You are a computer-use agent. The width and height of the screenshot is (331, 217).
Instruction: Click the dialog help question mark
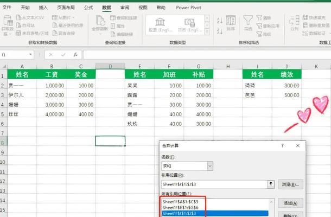point(282,145)
